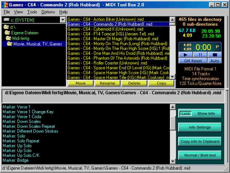
Task: Click the 67.7 KB file size value
Action: click(x=187, y=30)
